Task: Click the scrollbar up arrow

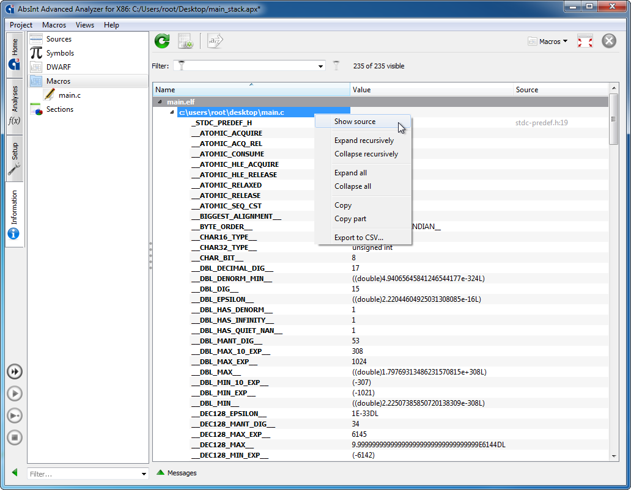Action: 614,87
